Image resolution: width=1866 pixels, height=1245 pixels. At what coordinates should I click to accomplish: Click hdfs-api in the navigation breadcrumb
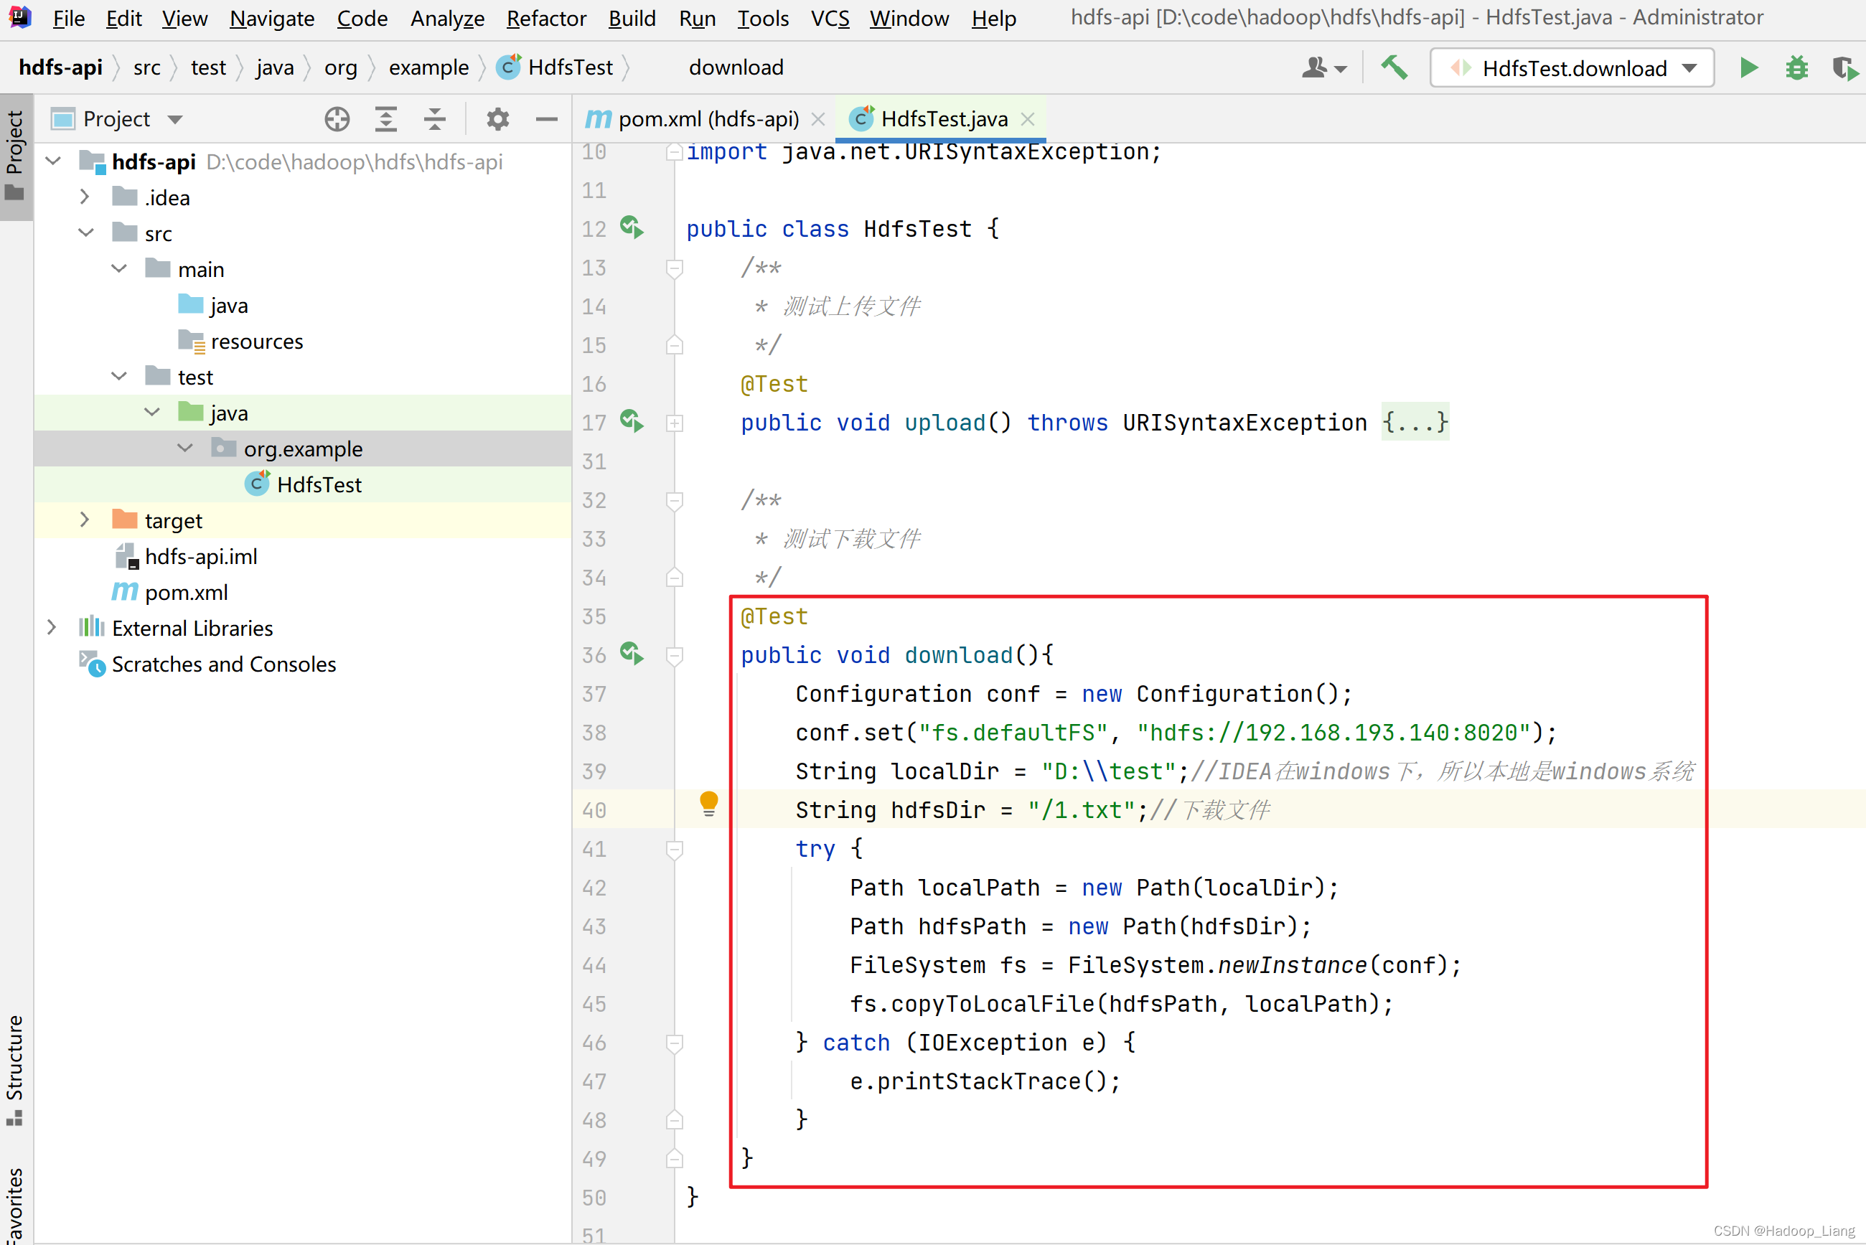coord(60,67)
